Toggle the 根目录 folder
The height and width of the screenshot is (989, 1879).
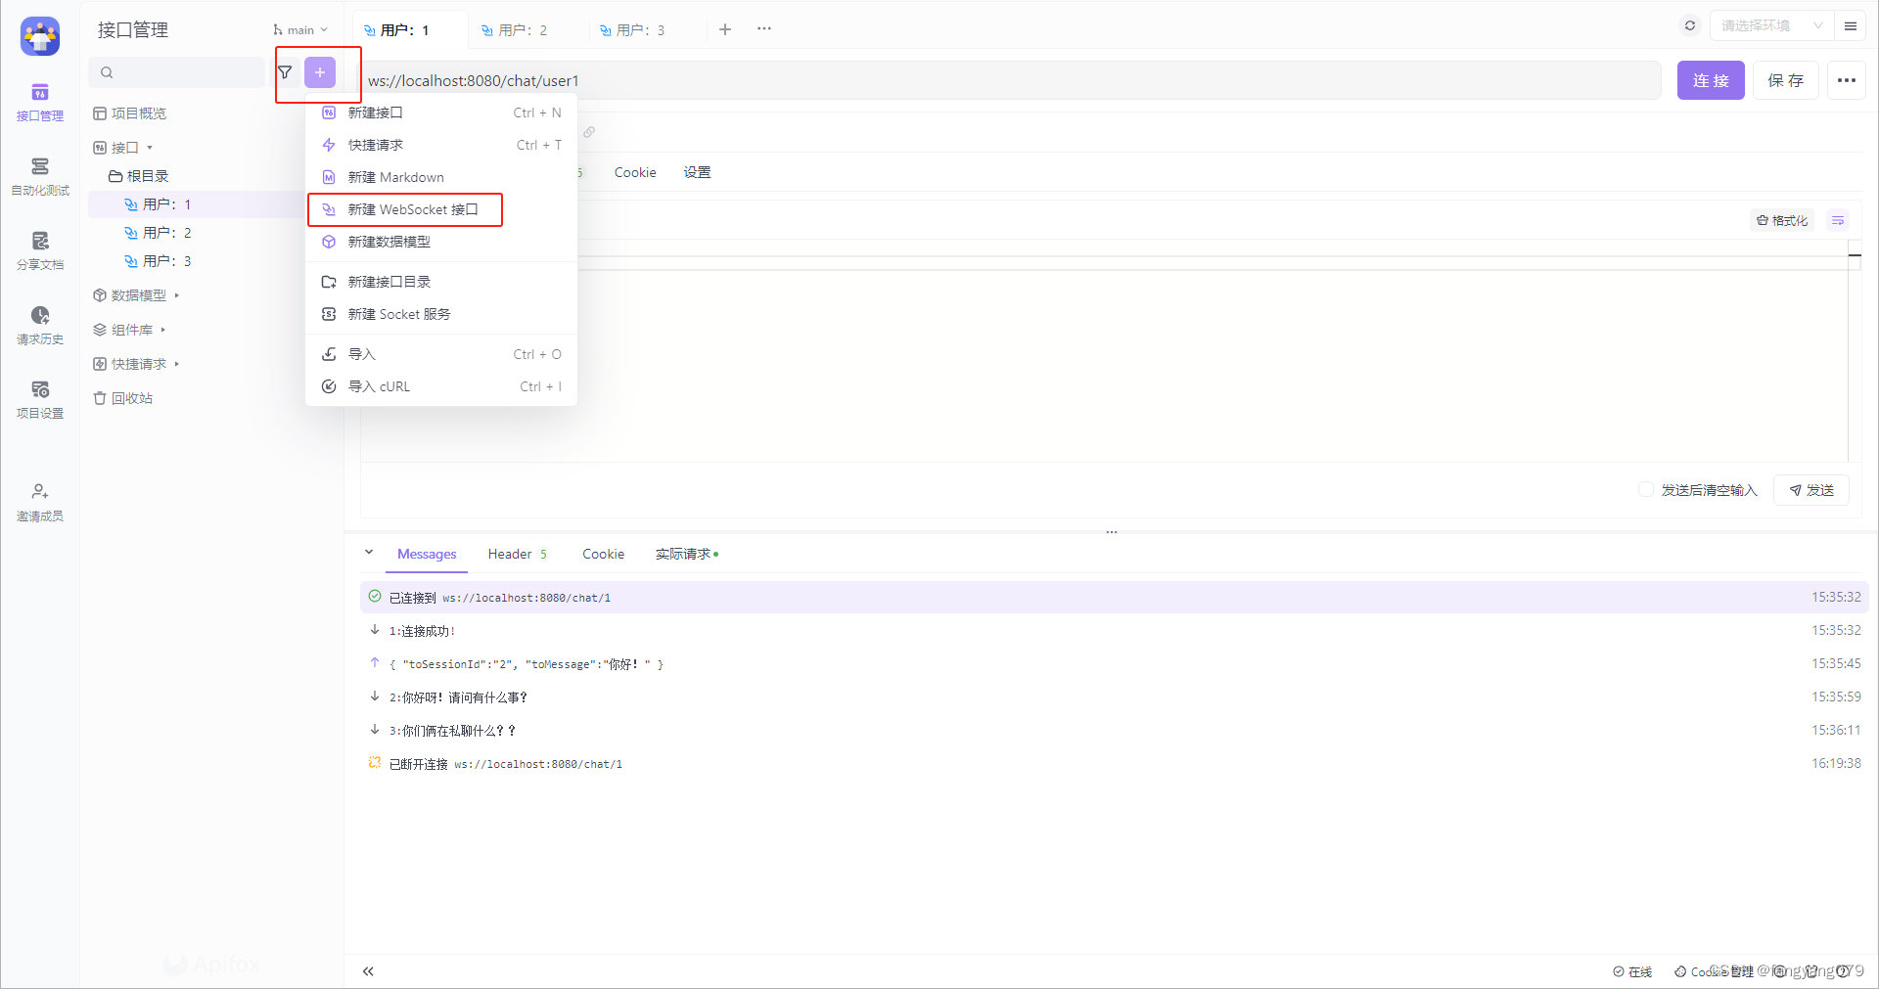click(x=139, y=176)
